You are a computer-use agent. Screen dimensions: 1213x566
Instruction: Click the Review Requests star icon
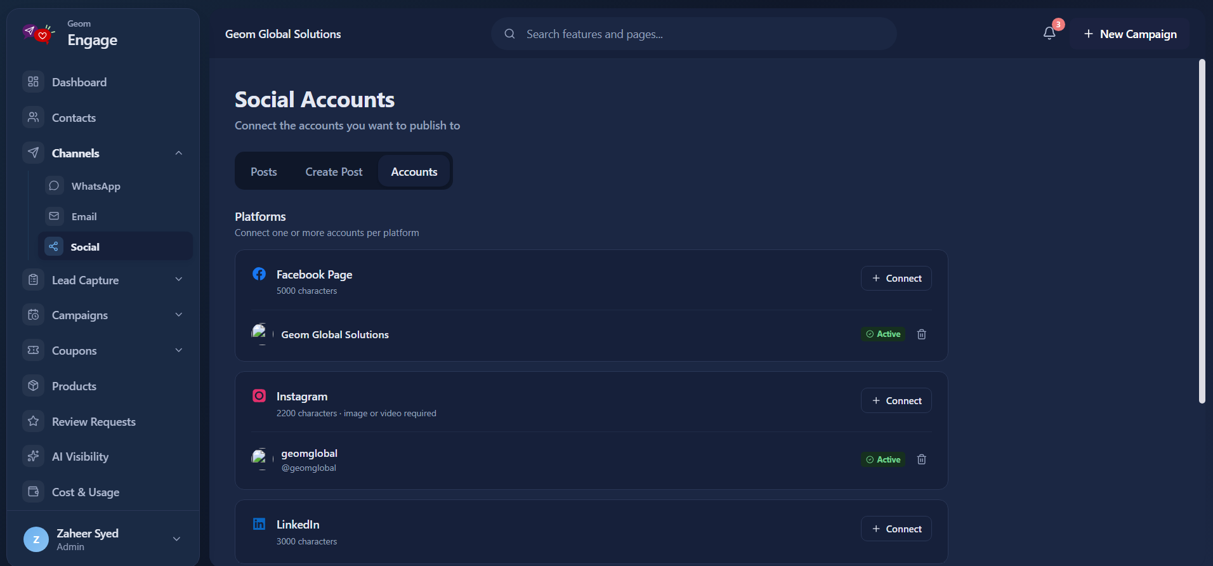[34, 421]
